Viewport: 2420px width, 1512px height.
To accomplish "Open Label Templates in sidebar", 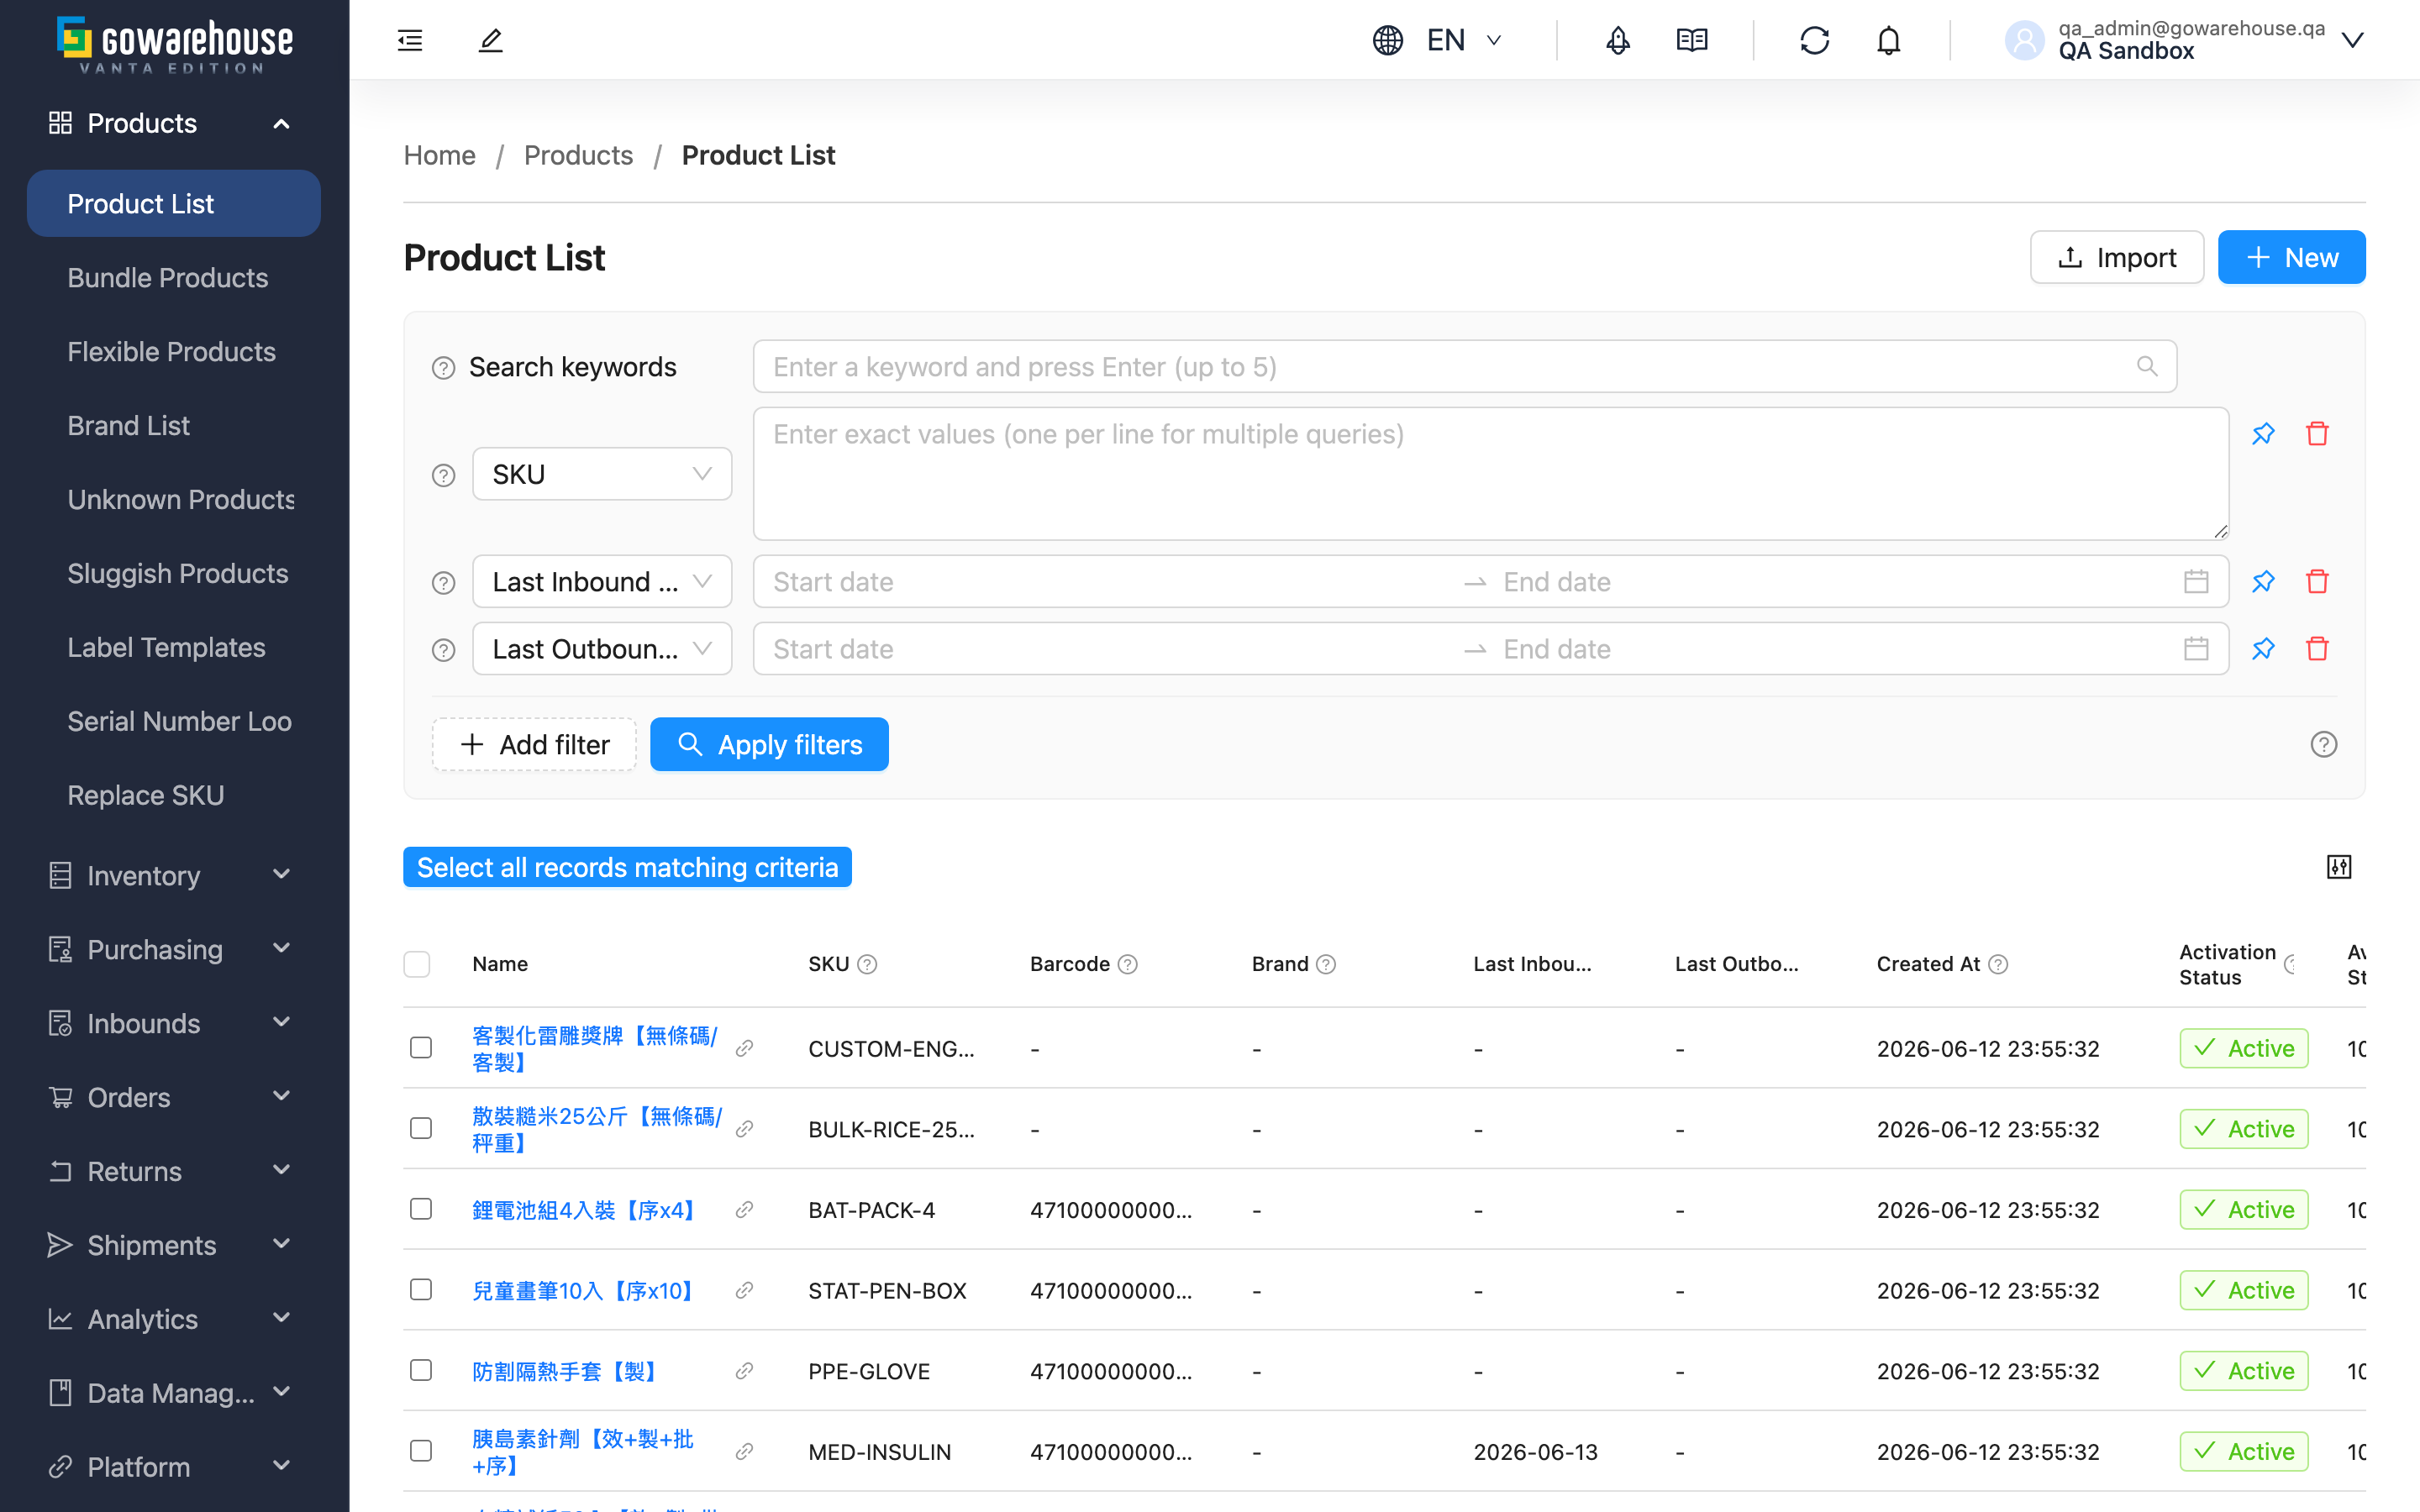I will tap(166, 647).
